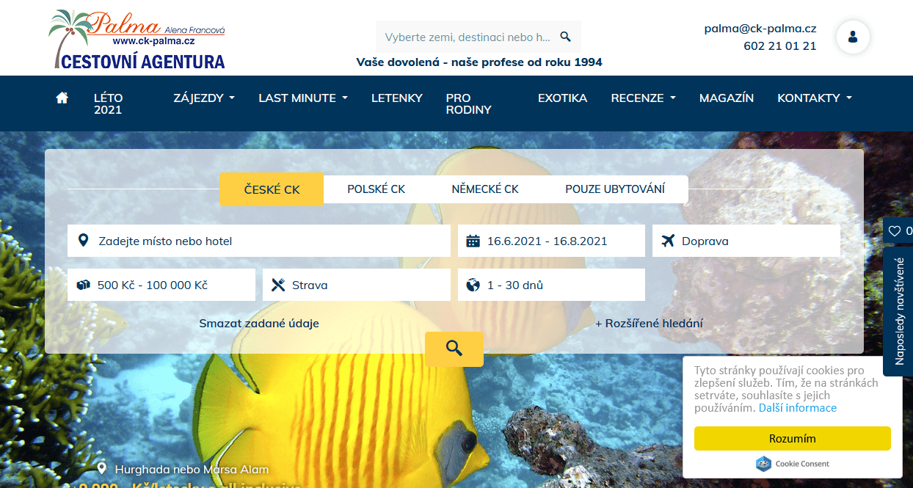913x488 pixels.
Task: Click the airplane icon in Doprava field
Action: [x=668, y=241]
